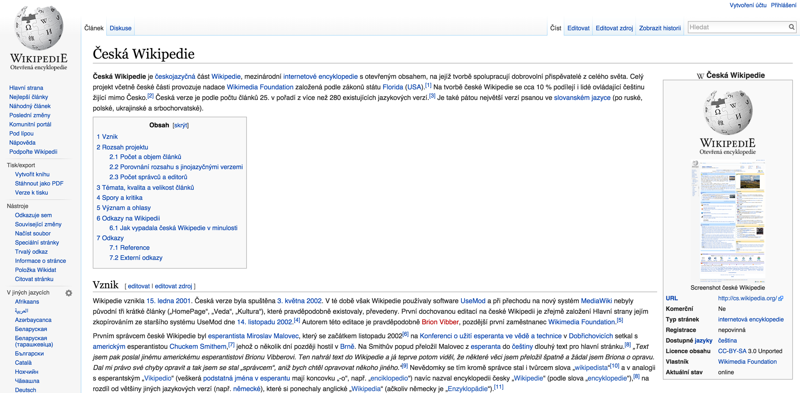The height and width of the screenshot is (393, 800).
Task: Open red link Brion Vibber
Action: tap(440, 322)
